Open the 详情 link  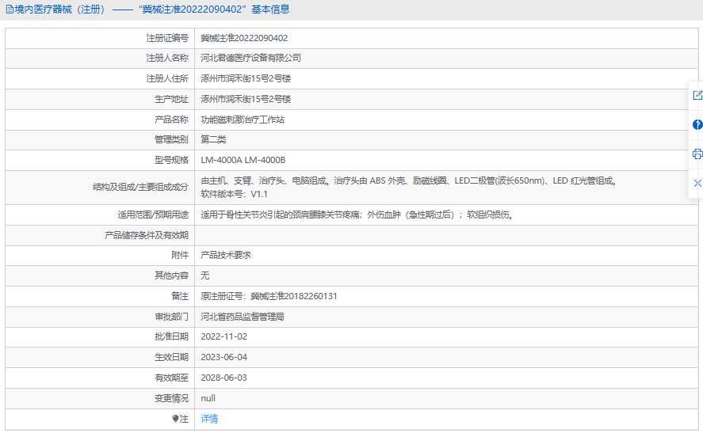click(x=209, y=419)
